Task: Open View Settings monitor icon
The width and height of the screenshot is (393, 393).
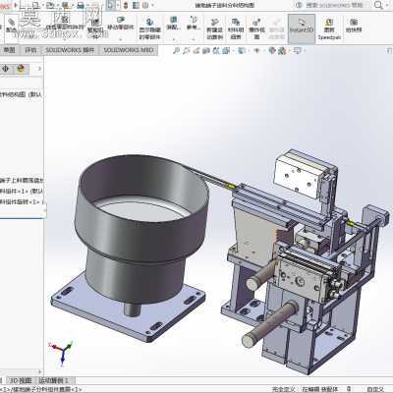Action: pyautogui.click(x=298, y=51)
